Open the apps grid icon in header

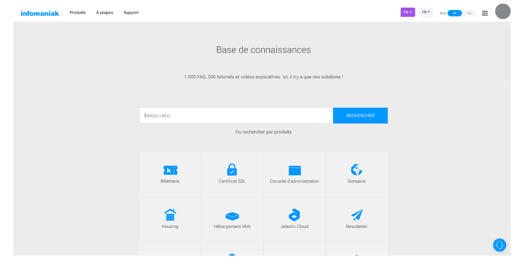485,13
